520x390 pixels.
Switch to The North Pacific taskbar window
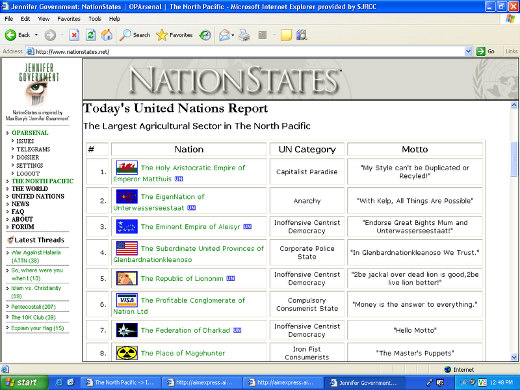click(x=122, y=382)
